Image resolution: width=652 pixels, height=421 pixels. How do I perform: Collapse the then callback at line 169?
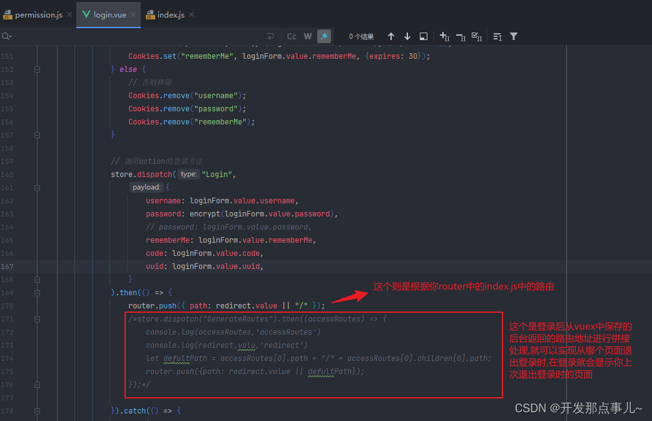[x=37, y=293]
